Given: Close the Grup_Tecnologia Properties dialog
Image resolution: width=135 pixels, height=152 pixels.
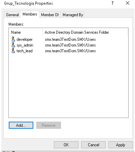Looking at the screenshot, I should pos(128,3).
